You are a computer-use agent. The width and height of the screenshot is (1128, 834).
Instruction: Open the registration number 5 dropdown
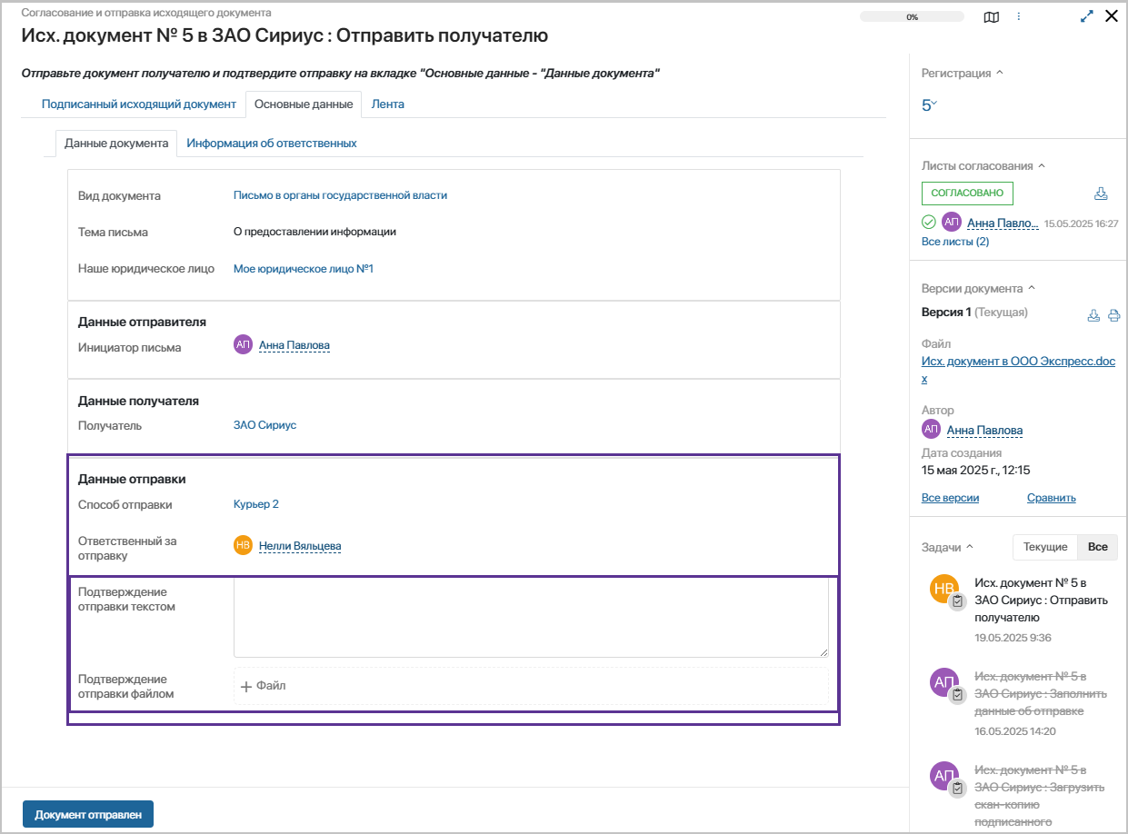[929, 105]
